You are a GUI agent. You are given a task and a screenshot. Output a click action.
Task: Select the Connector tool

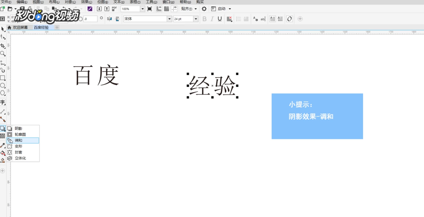(3, 119)
